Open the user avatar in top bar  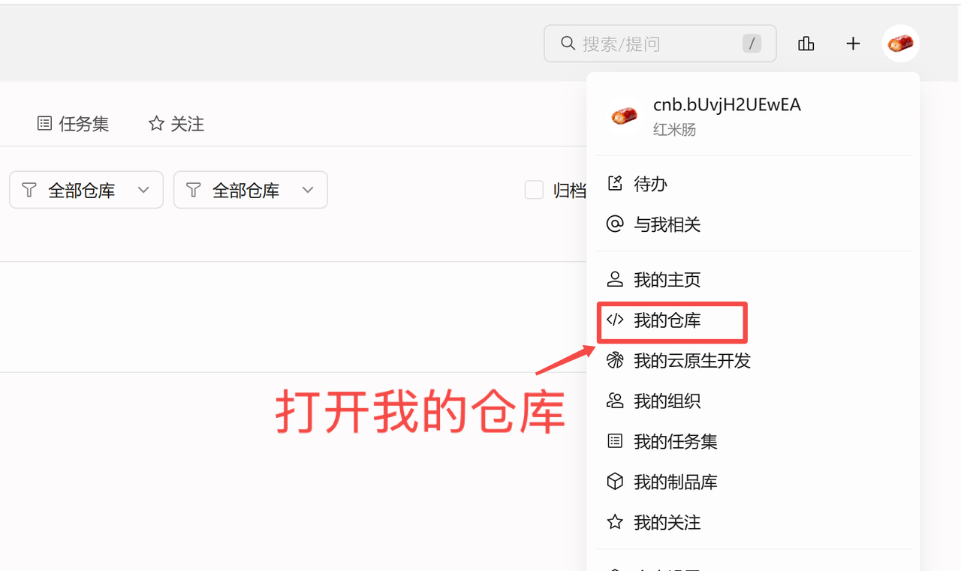900,44
